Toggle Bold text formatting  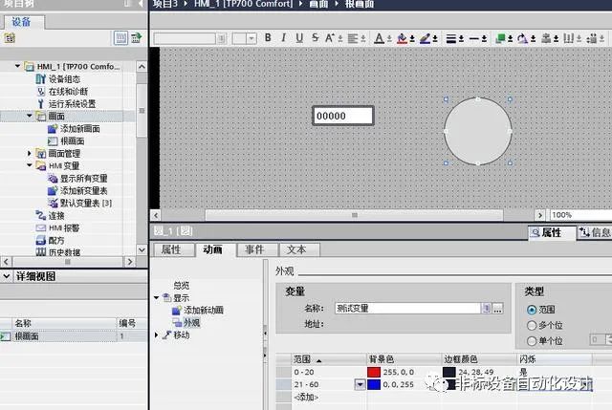(268, 38)
